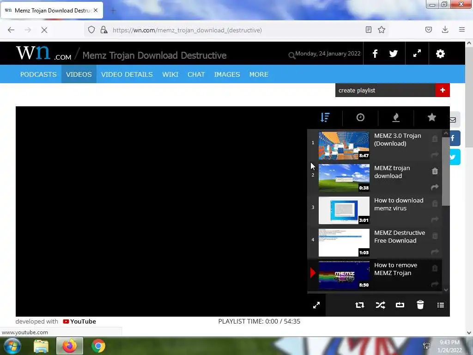The height and width of the screenshot is (355, 473).
Task: Toggle repeat playlist loop icon
Action: (x=359, y=305)
